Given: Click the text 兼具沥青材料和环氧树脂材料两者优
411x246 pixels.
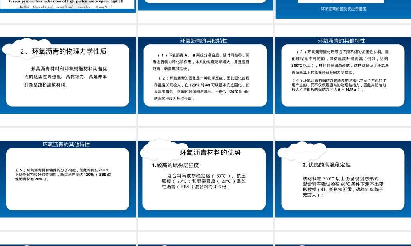Looking at the screenshot, I should [69, 69].
